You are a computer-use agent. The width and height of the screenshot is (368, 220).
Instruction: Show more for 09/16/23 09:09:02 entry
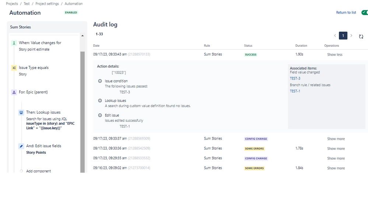[336, 168]
